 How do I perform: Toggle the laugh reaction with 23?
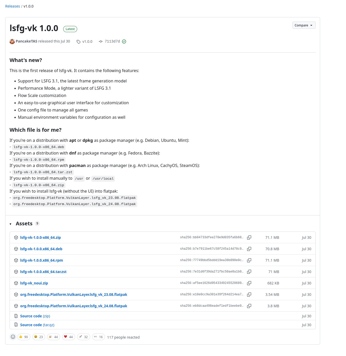pos(39,337)
